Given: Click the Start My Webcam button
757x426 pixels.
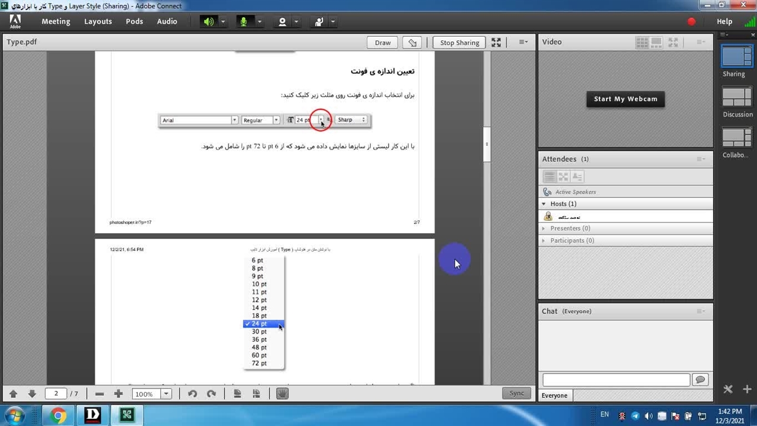Looking at the screenshot, I should [x=625, y=99].
